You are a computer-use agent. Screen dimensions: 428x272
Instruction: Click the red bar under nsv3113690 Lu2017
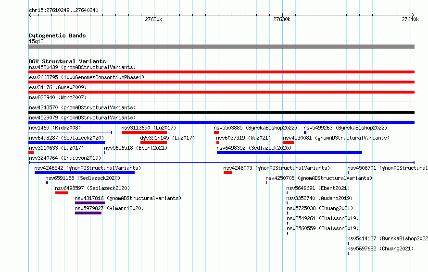pyautogui.click(x=144, y=132)
